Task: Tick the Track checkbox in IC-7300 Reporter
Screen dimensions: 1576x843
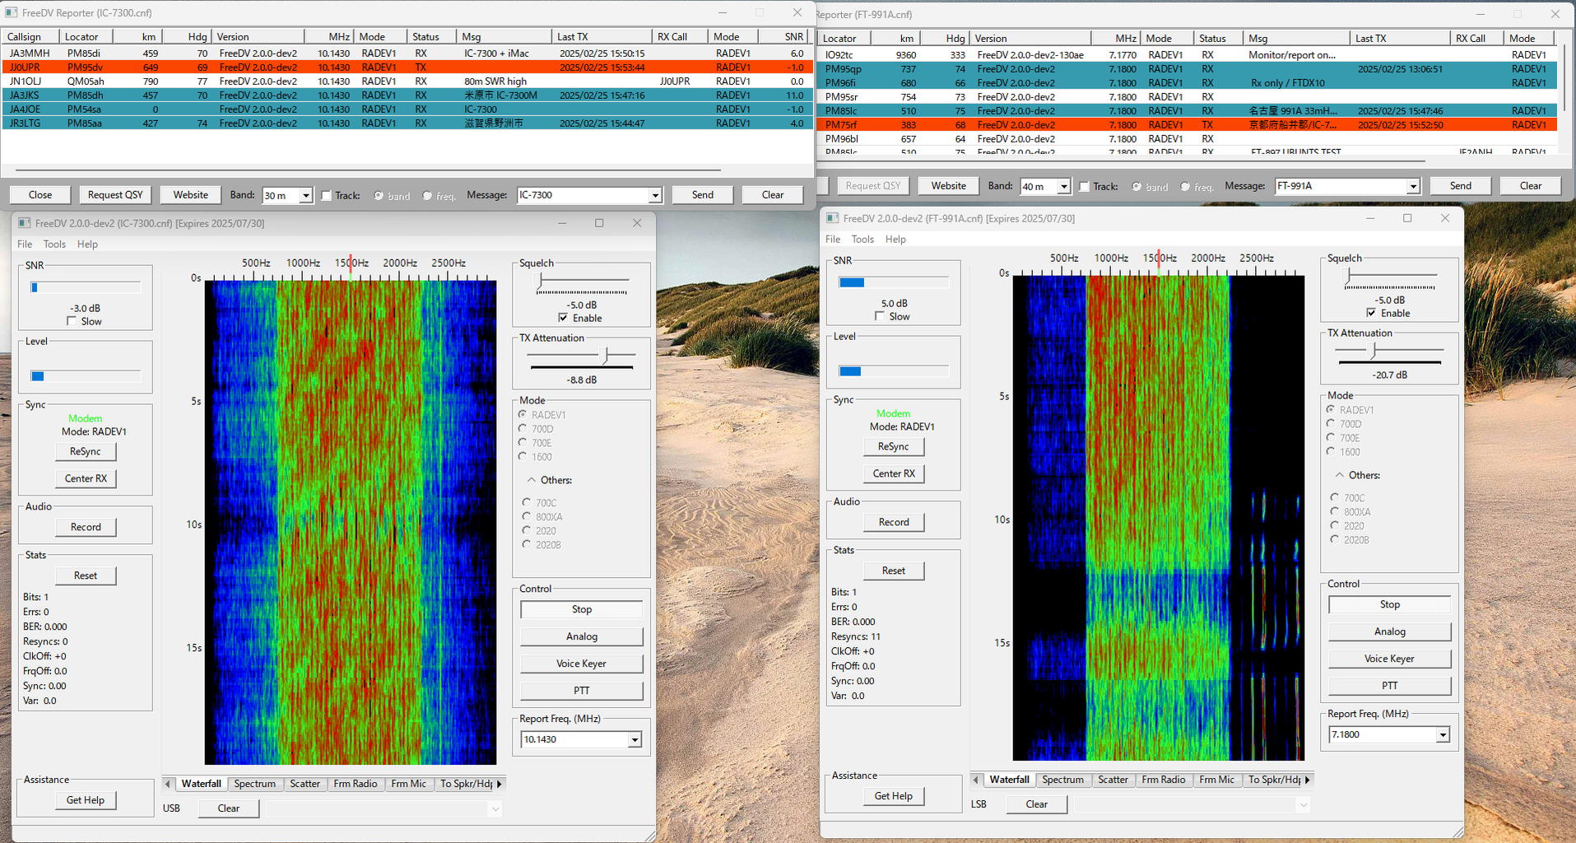Action: (327, 196)
